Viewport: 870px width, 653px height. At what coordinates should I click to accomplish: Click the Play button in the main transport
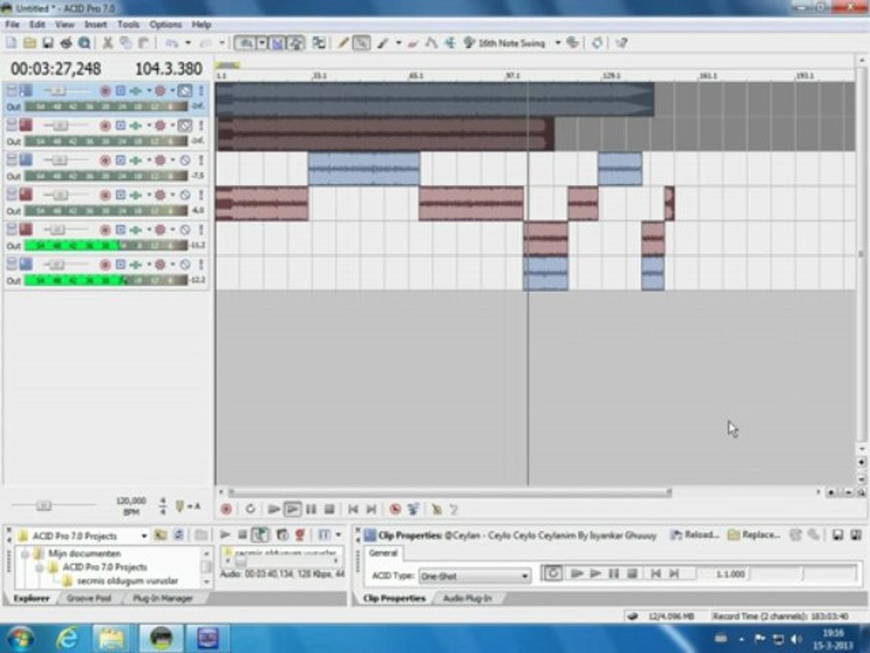coord(293,509)
